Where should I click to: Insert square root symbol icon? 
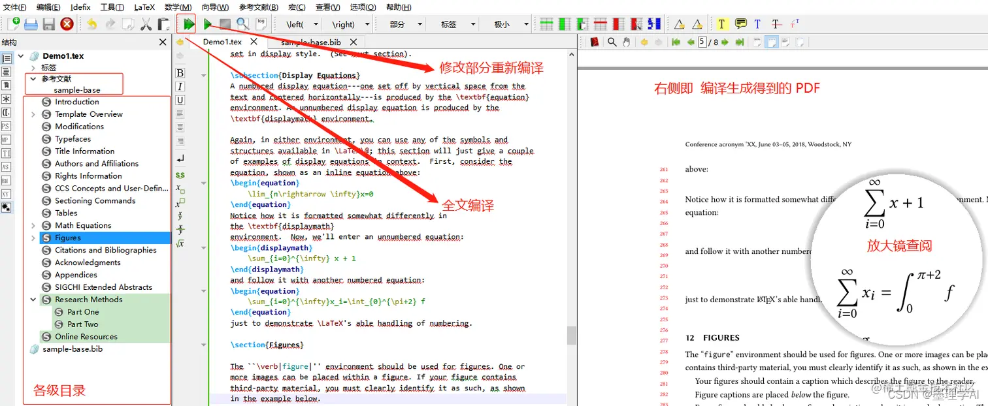tap(180, 243)
